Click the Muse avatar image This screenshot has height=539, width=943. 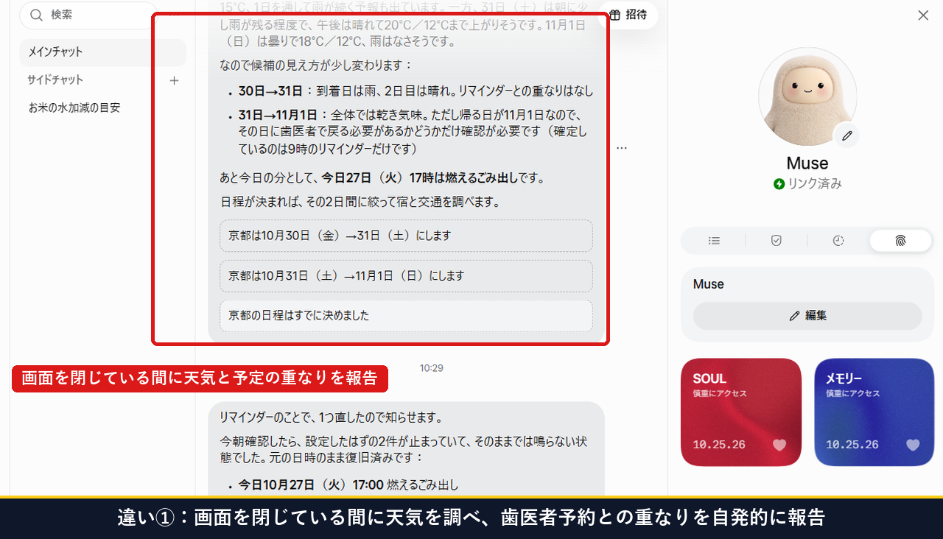(x=807, y=96)
